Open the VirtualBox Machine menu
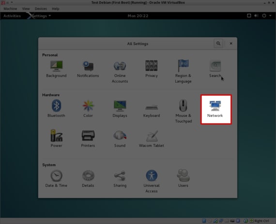The image size is (276, 224). click(10, 9)
